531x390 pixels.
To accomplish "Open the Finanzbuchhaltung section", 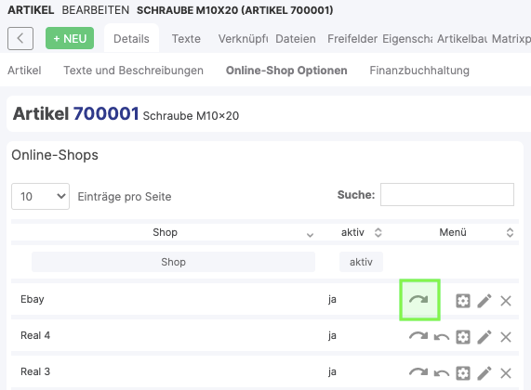I will point(419,71).
